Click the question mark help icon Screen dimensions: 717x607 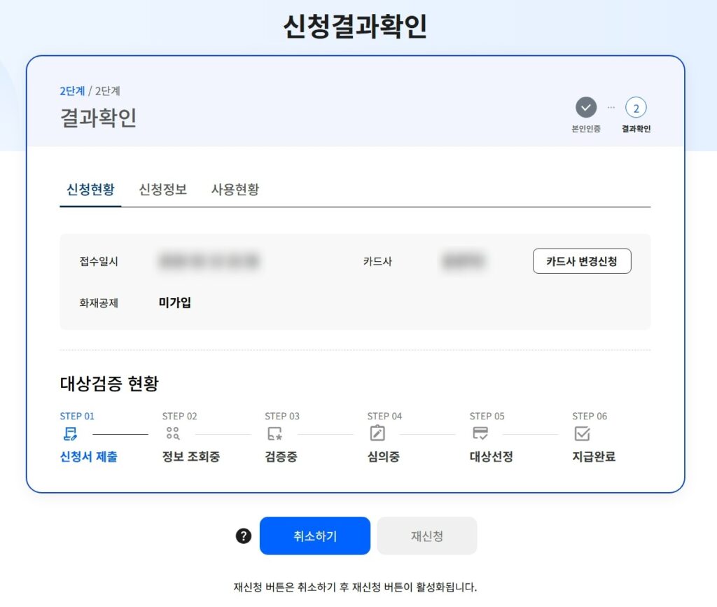tap(243, 536)
